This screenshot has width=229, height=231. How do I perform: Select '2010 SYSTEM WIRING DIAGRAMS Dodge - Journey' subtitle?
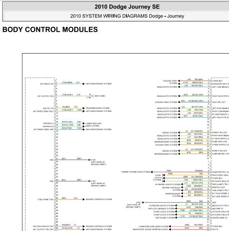point(127,16)
